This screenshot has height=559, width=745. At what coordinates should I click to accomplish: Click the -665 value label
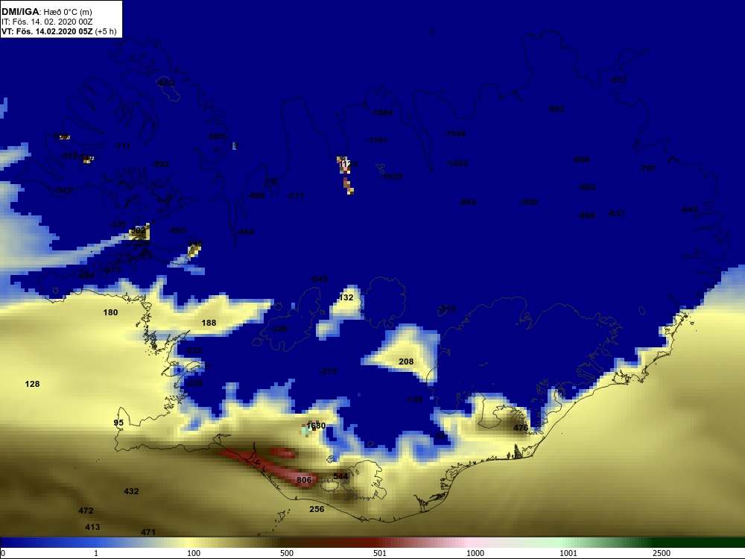(x=178, y=230)
